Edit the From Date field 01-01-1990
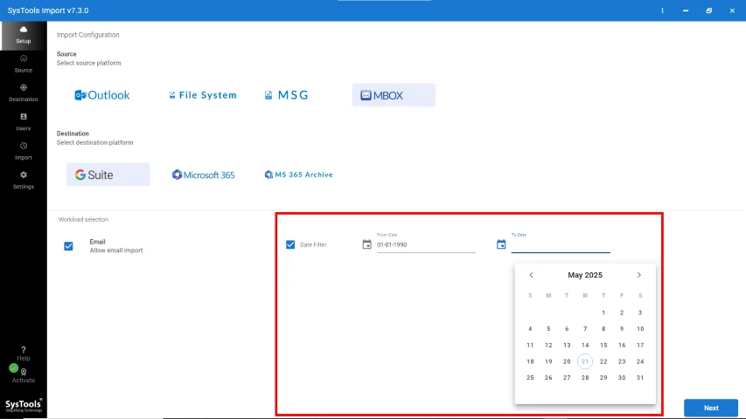This screenshot has width=746, height=419. click(x=426, y=244)
